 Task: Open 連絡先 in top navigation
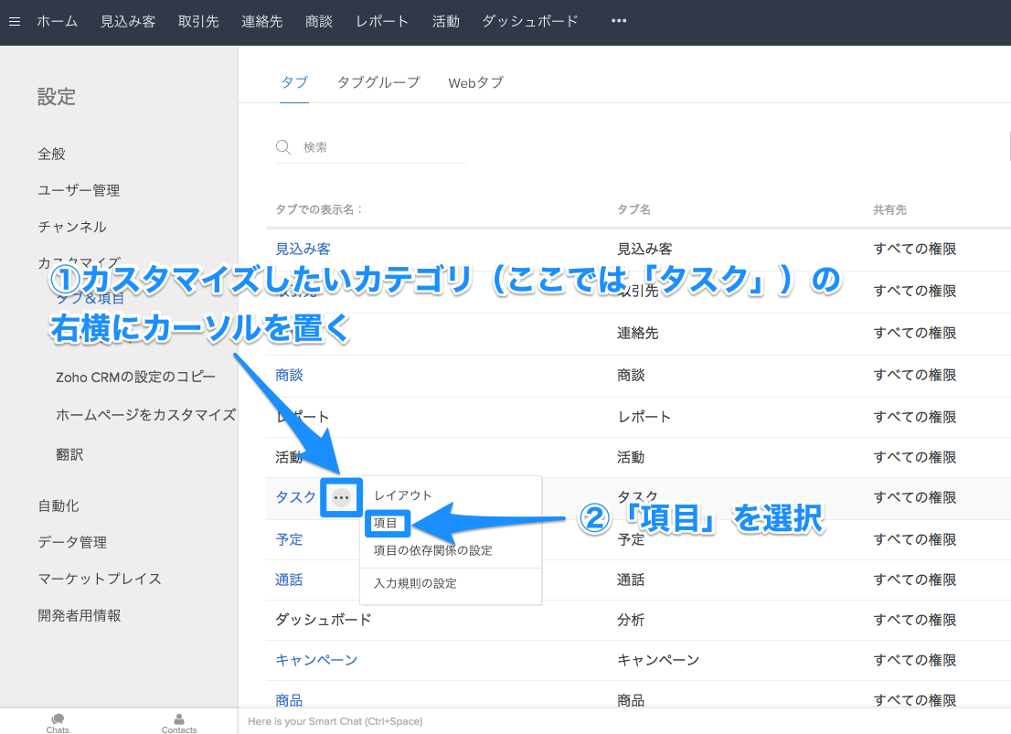[x=261, y=21]
